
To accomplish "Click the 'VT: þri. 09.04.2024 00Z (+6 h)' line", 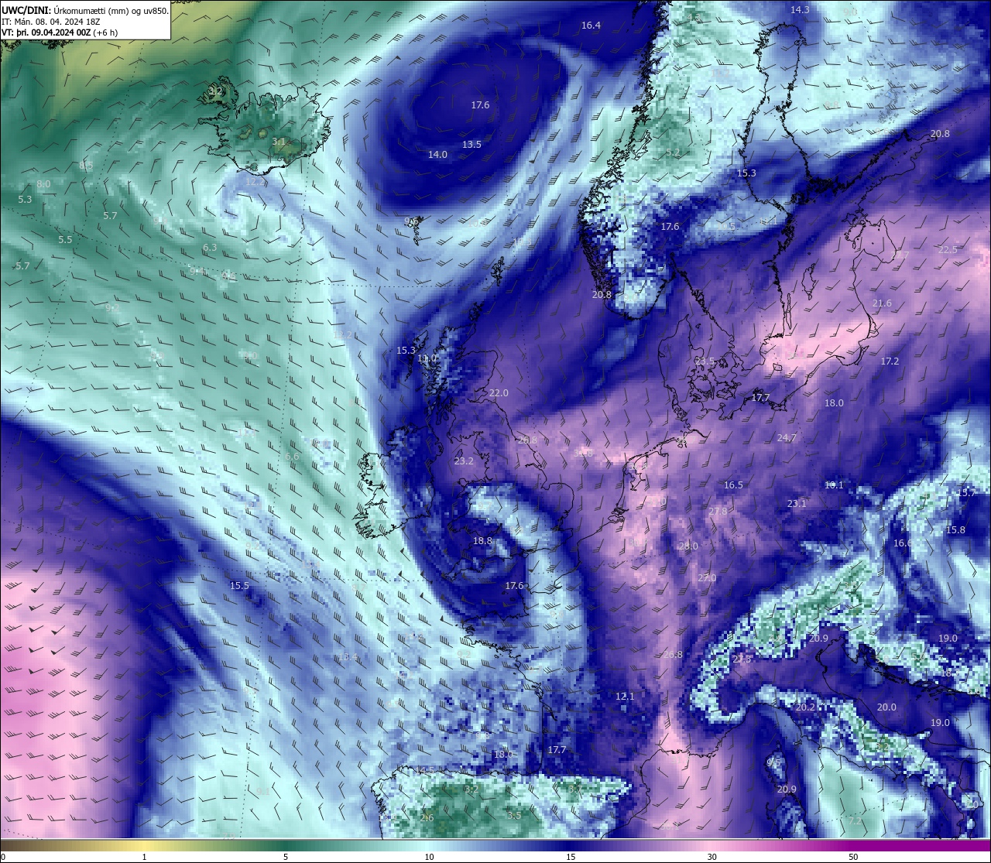I will [60, 33].
